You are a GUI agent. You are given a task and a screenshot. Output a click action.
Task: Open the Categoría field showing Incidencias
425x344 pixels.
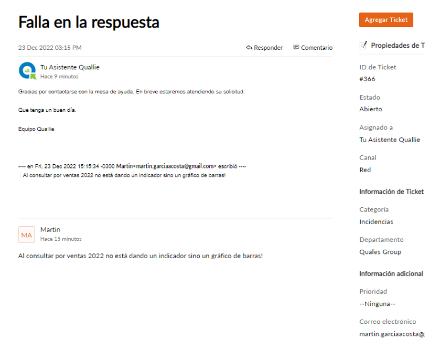(x=376, y=222)
